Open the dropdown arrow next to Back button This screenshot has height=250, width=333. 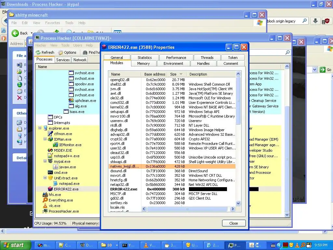(32, 33)
